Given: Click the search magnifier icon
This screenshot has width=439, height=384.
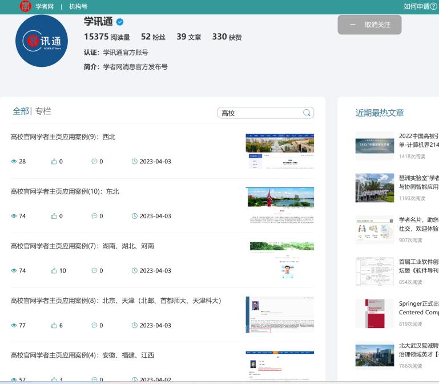Looking at the screenshot, I should pyautogui.click(x=307, y=113).
